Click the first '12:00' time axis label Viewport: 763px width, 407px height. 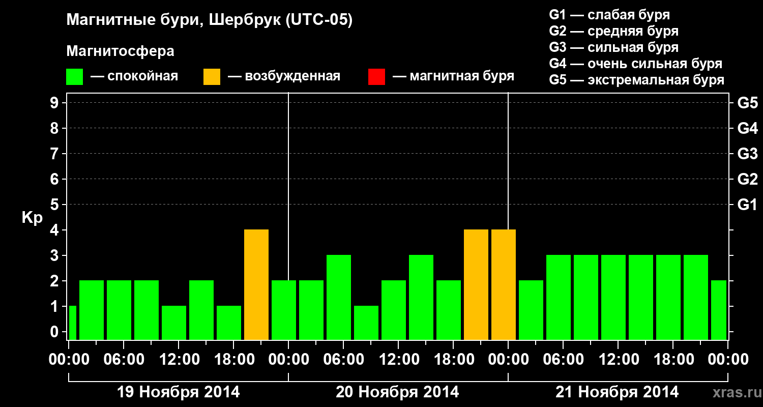click(181, 360)
